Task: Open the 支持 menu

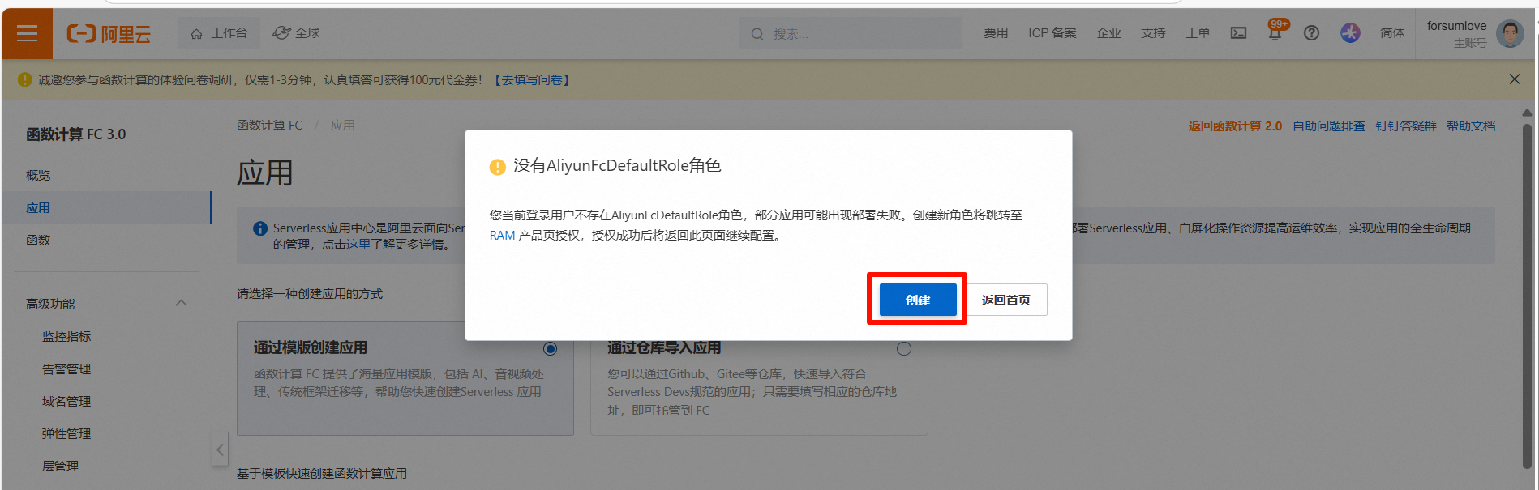Action: coord(1153,33)
